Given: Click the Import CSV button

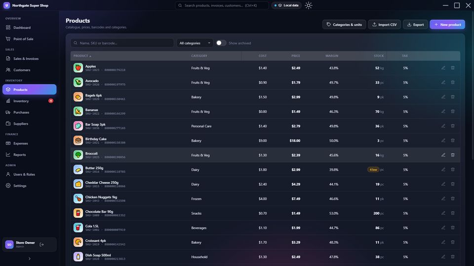Looking at the screenshot, I should tap(384, 25).
